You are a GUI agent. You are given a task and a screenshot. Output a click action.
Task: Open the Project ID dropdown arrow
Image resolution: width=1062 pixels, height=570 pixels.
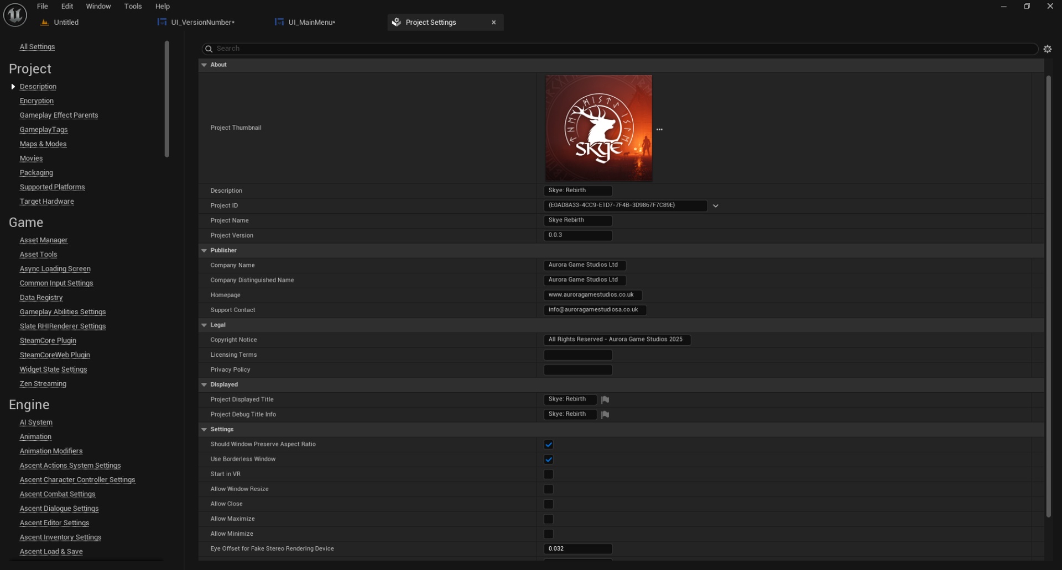pyautogui.click(x=715, y=205)
